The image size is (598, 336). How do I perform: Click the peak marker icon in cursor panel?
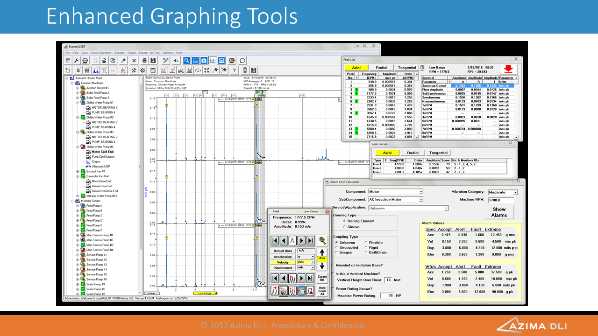pyautogui.click(x=292, y=240)
